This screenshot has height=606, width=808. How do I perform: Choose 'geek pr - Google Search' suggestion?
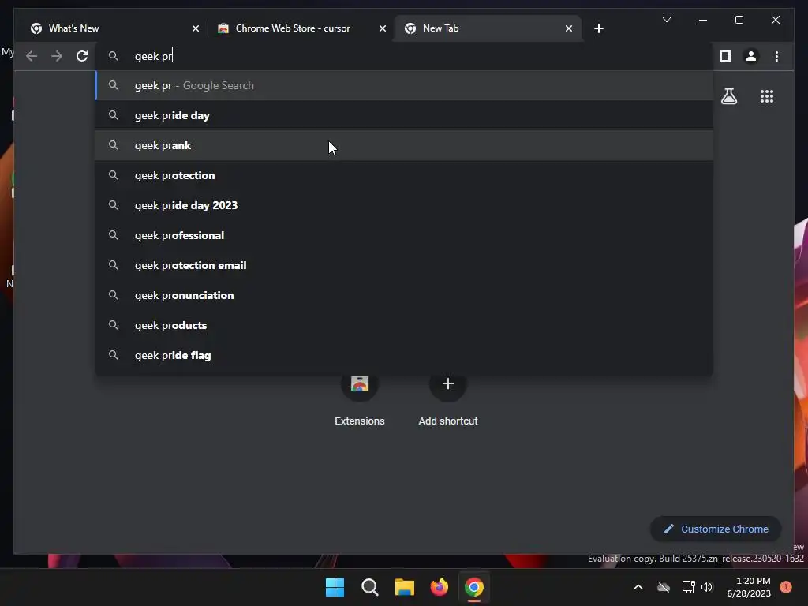tap(405, 85)
